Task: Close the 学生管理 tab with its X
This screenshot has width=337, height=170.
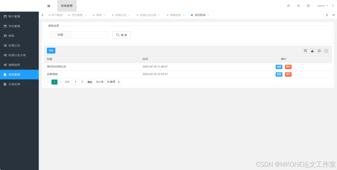Action: [x=85, y=15]
